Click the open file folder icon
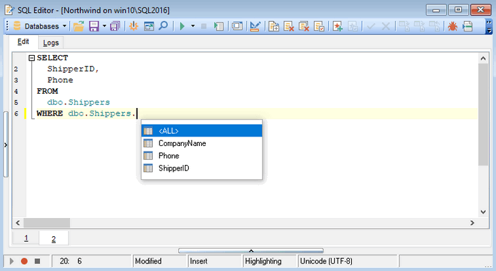This screenshot has height=271, width=496. (x=78, y=26)
